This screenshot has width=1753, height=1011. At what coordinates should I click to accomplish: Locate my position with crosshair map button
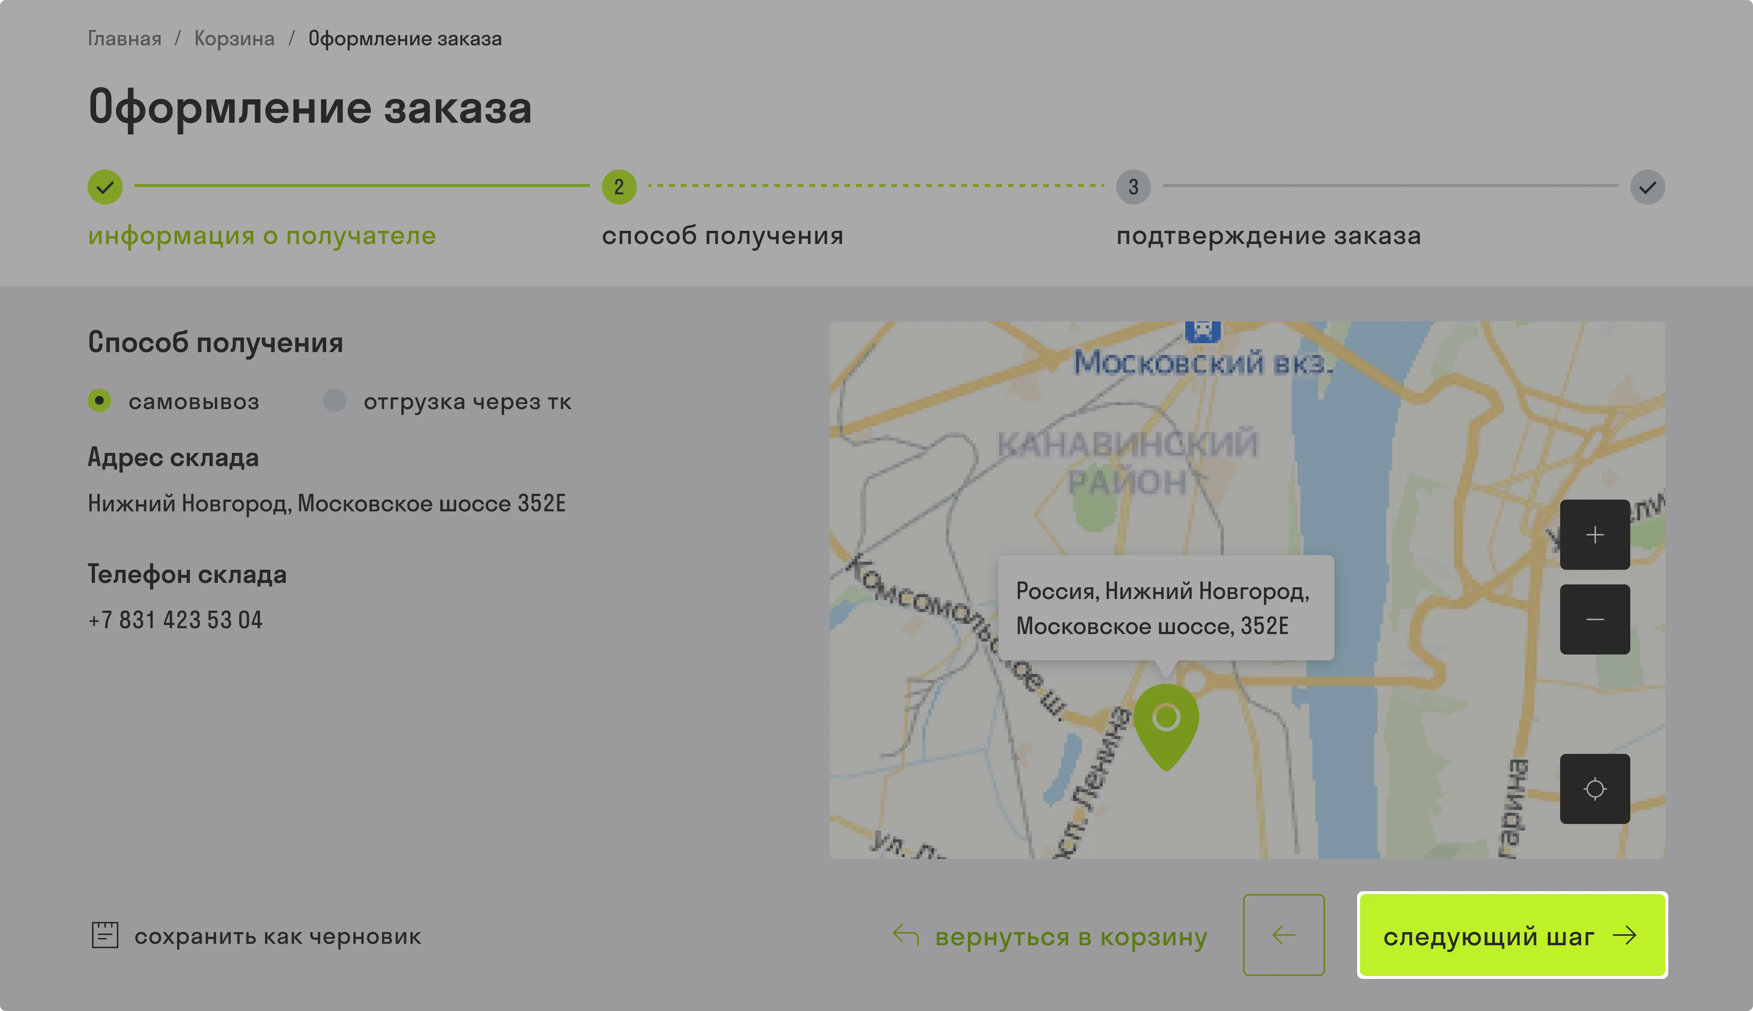coord(1595,789)
